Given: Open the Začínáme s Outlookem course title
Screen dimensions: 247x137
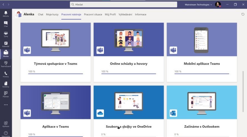Looking at the screenshot, I should [x=202, y=126].
